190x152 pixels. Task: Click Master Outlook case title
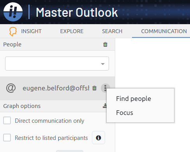point(77,12)
